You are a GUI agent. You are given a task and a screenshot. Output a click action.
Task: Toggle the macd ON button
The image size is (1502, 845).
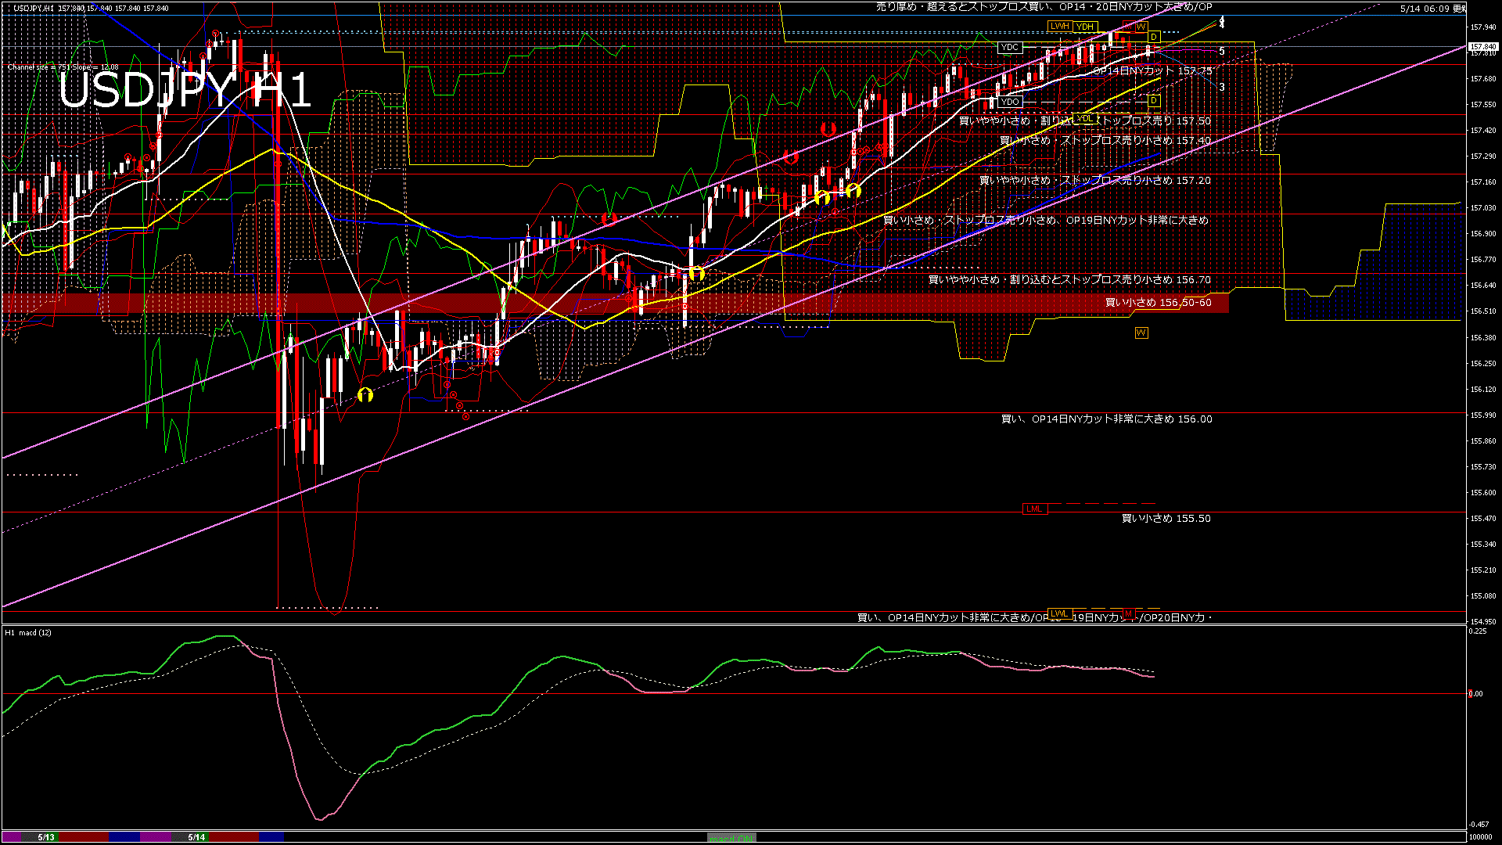click(x=731, y=838)
